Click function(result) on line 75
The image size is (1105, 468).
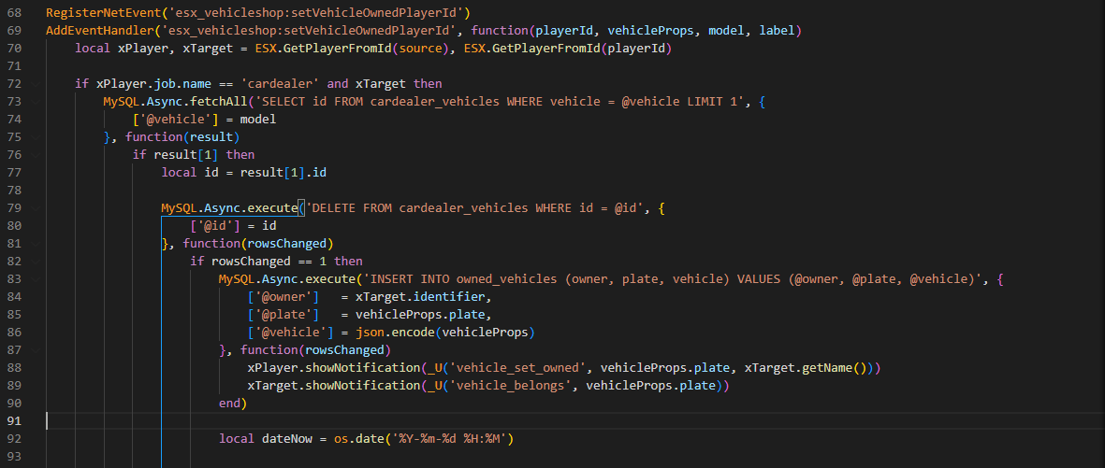point(182,136)
